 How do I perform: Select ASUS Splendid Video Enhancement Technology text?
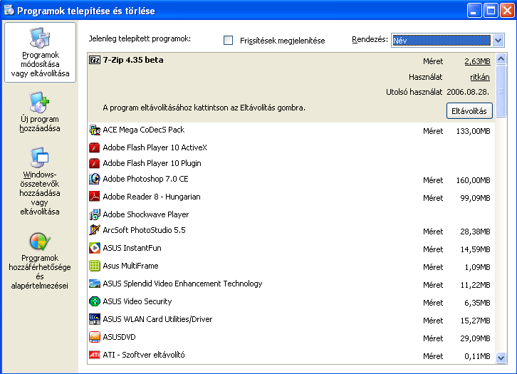pyautogui.click(x=182, y=284)
